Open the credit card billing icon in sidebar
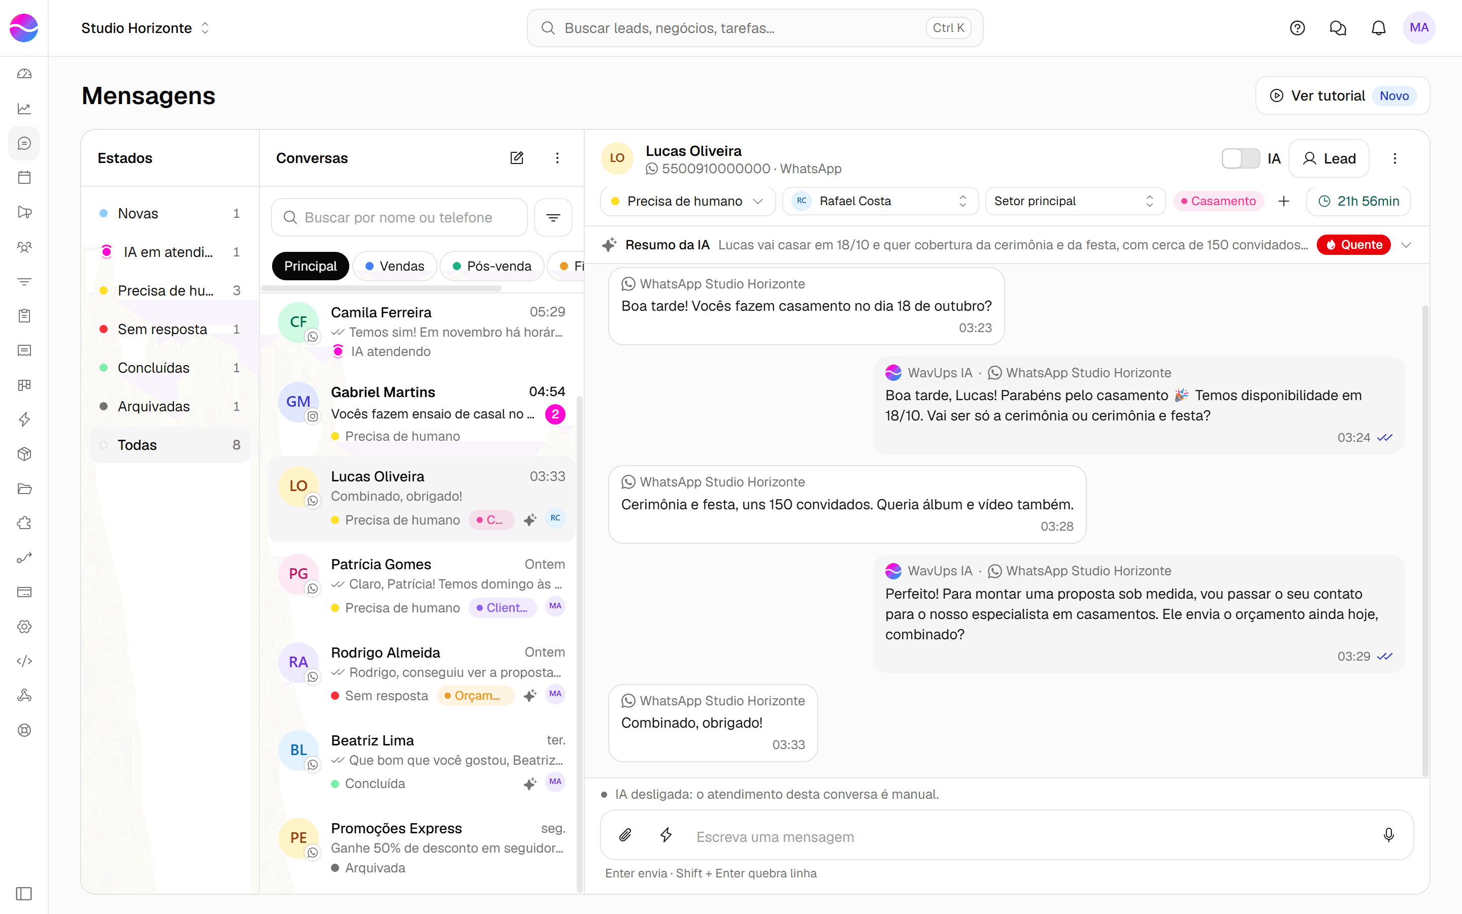This screenshot has width=1462, height=914. click(24, 592)
